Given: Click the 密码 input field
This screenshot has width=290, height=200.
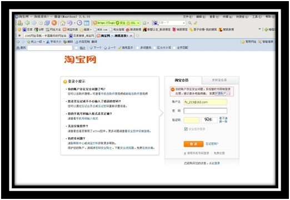Looking at the screenshot, I should 205,111.
